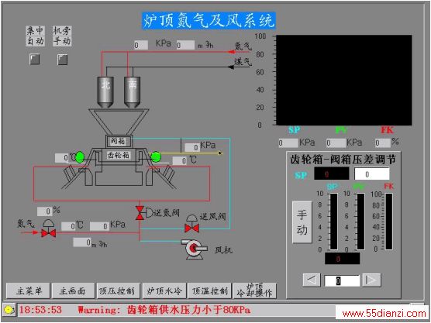Click the 送氮阀 red valve icon
Screen dimensions: 431x323
coord(140,213)
